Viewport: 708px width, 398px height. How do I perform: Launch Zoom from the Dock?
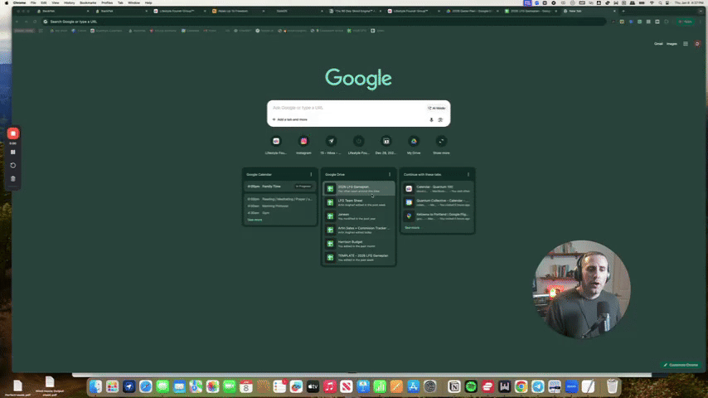click(x=571, y=386)
